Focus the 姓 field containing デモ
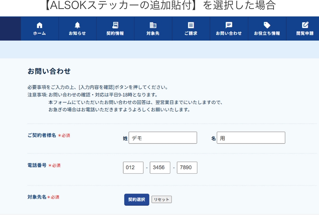Image resolution: width=319 pixels, height=215 pixels. (x=163, y=138)
